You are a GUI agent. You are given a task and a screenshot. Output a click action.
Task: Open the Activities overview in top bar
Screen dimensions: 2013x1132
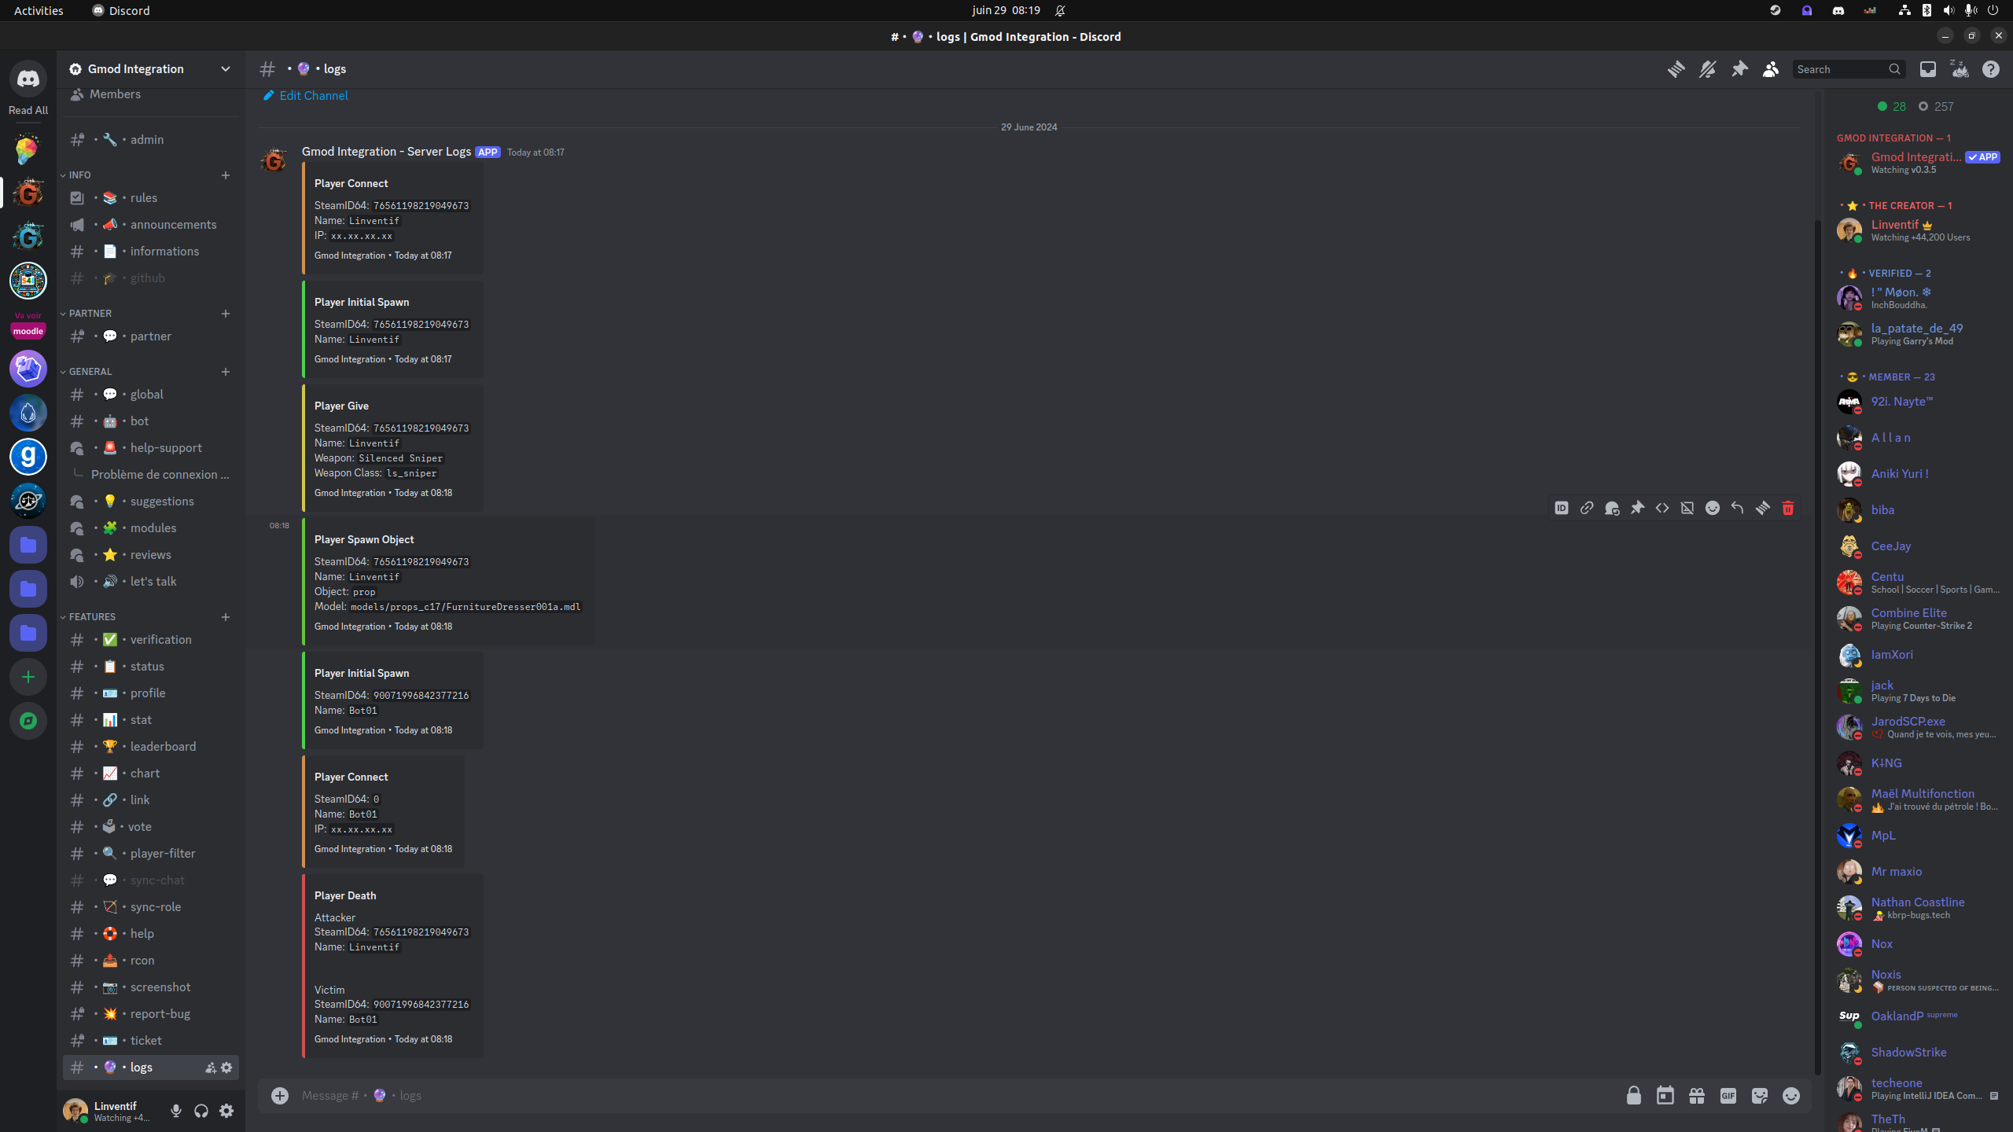pyautogui.click(x=39, y=11)
